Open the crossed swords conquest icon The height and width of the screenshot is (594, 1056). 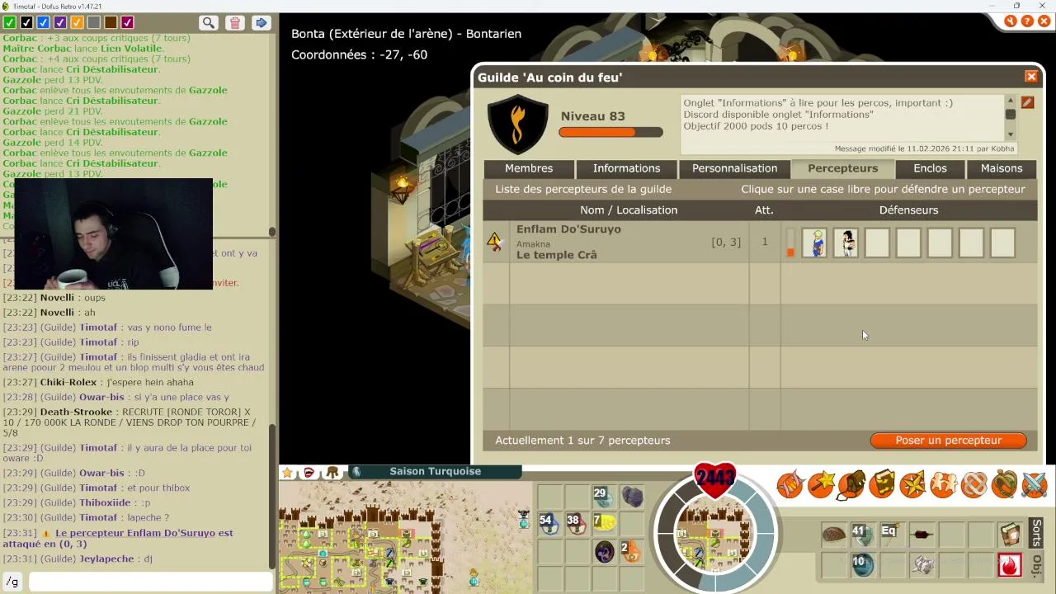tap(1035, 484)
